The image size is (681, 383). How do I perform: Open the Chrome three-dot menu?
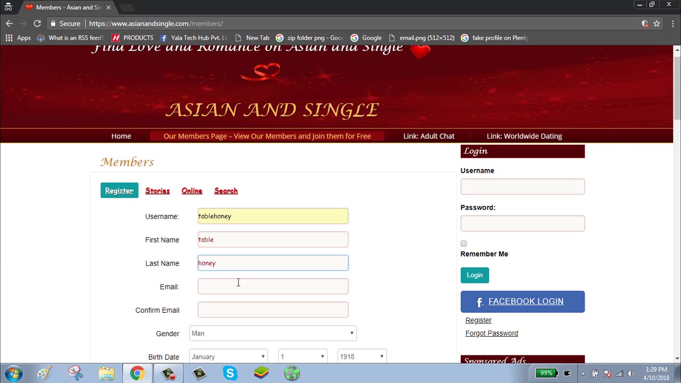[672, 23]
